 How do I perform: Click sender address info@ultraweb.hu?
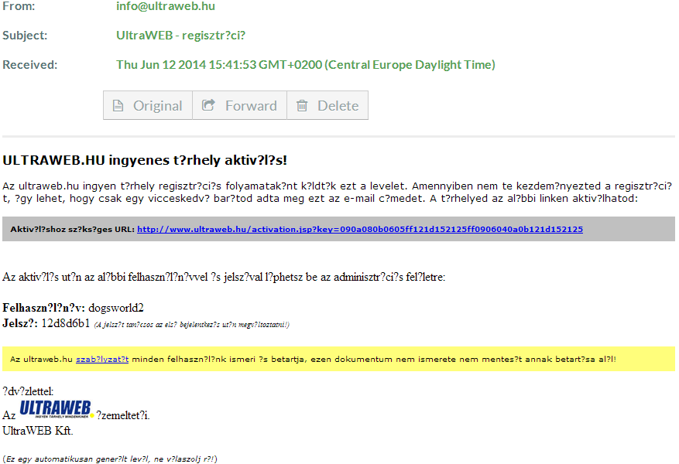point(166,6)
